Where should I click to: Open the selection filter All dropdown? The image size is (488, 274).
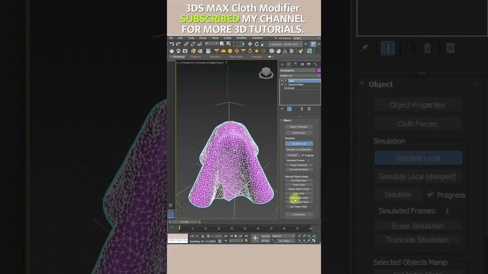click(211, 44)
